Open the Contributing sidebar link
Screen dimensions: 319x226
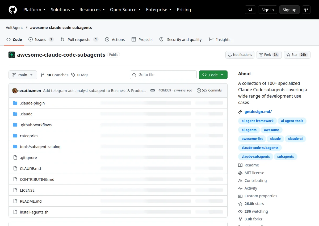[253, 181]
